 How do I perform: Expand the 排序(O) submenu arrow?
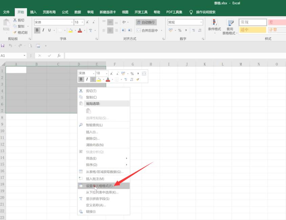click(126, 165)
